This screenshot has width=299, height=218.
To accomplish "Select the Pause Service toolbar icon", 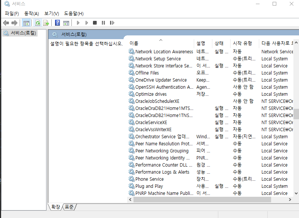I will [x=103, y=23].
